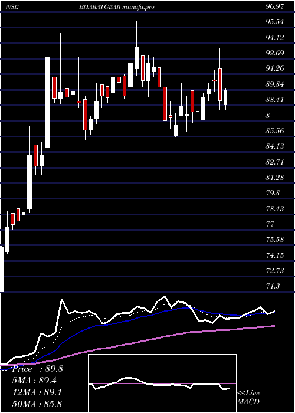Click the 5MA : 89.4 readout

click(x=34, y=381)
